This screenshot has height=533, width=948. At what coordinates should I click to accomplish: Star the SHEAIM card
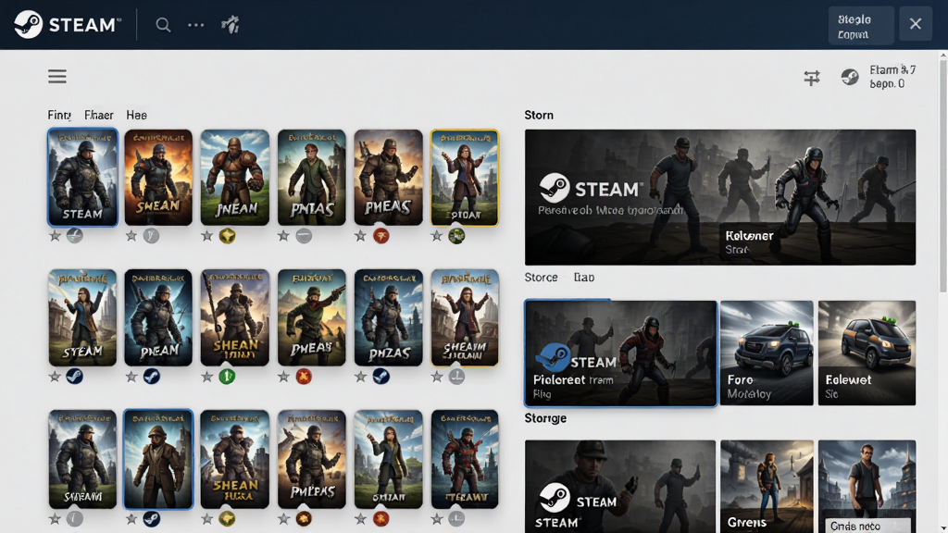[x=437, y=377]
